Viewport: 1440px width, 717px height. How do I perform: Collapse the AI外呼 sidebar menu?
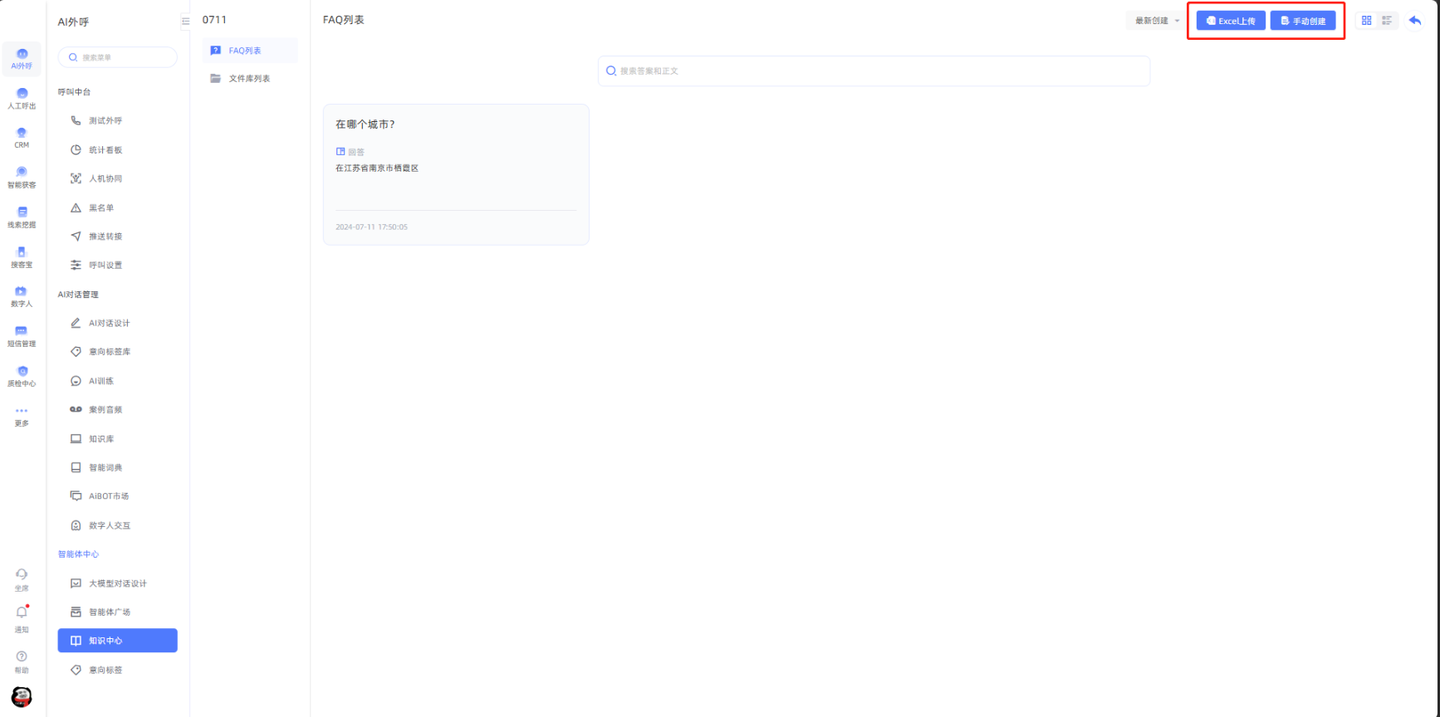(x=185, y=22)
